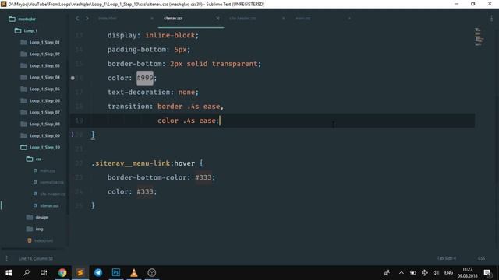Image resolution: width=499 pixels, height=280 pixels.
Task: Open Telegram from the taskbar
Action: point(98,272)
